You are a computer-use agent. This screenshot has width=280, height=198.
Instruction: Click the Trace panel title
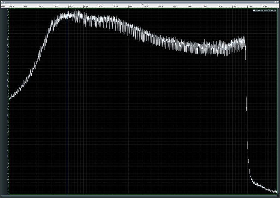coord(3,2)
